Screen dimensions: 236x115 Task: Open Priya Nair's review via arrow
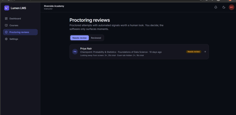(x=205, y=52)
